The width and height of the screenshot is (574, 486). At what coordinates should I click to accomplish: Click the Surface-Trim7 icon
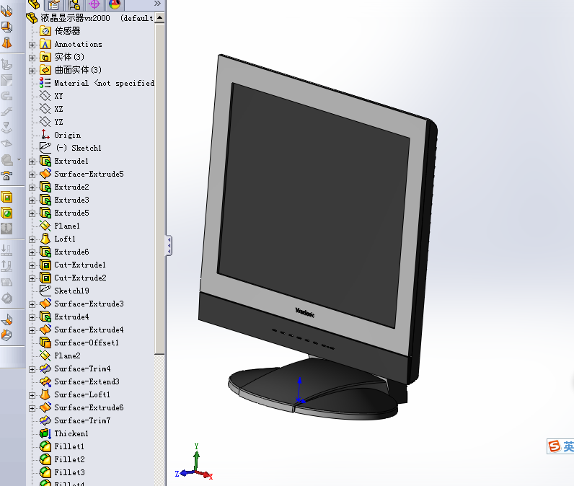click(45, 420)
